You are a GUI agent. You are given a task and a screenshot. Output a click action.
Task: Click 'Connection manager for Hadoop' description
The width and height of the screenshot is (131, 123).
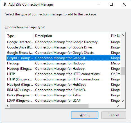[60, 63]
